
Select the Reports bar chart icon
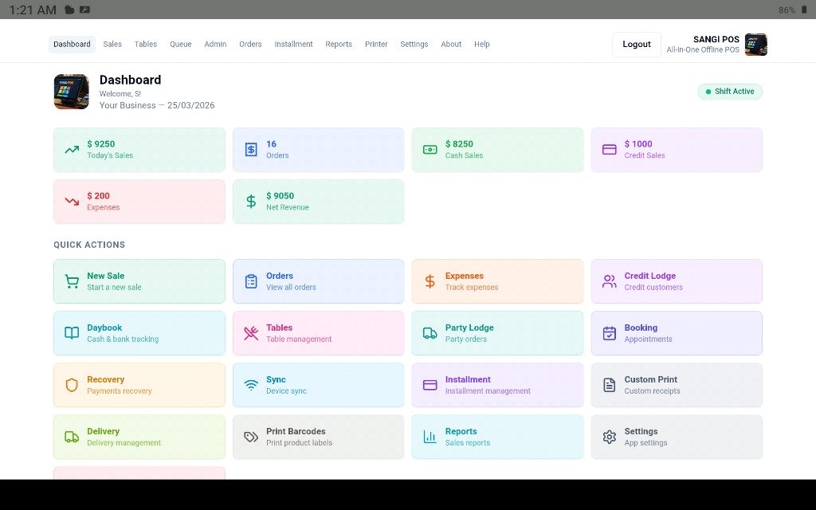point(430,436)
